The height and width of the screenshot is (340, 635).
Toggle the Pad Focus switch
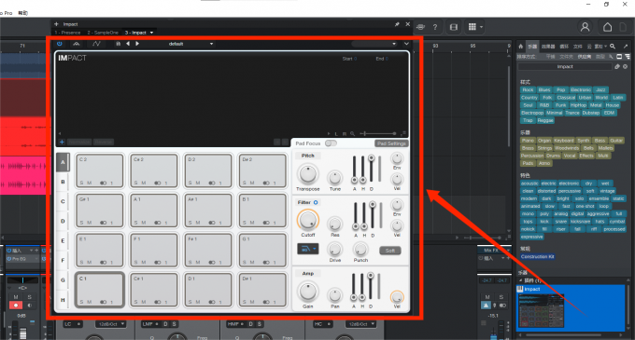click(x=331, y=143)
